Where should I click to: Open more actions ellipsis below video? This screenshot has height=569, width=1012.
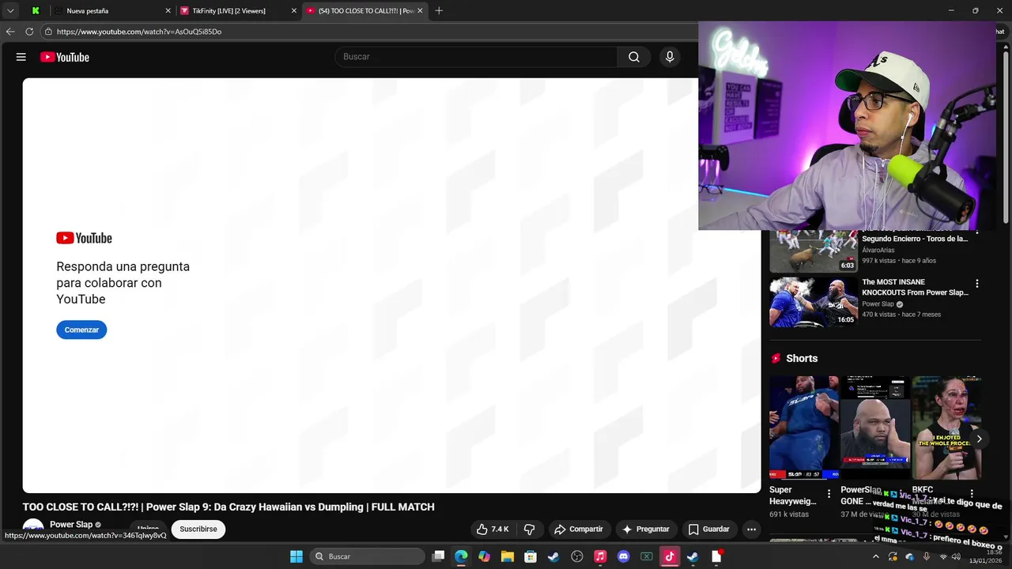752,529
